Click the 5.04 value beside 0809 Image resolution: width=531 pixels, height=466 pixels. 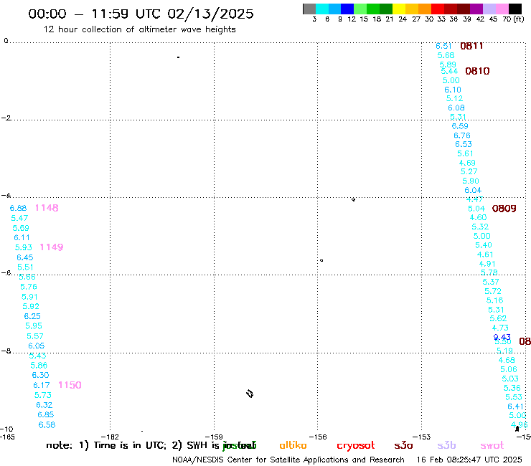[476, 209]
